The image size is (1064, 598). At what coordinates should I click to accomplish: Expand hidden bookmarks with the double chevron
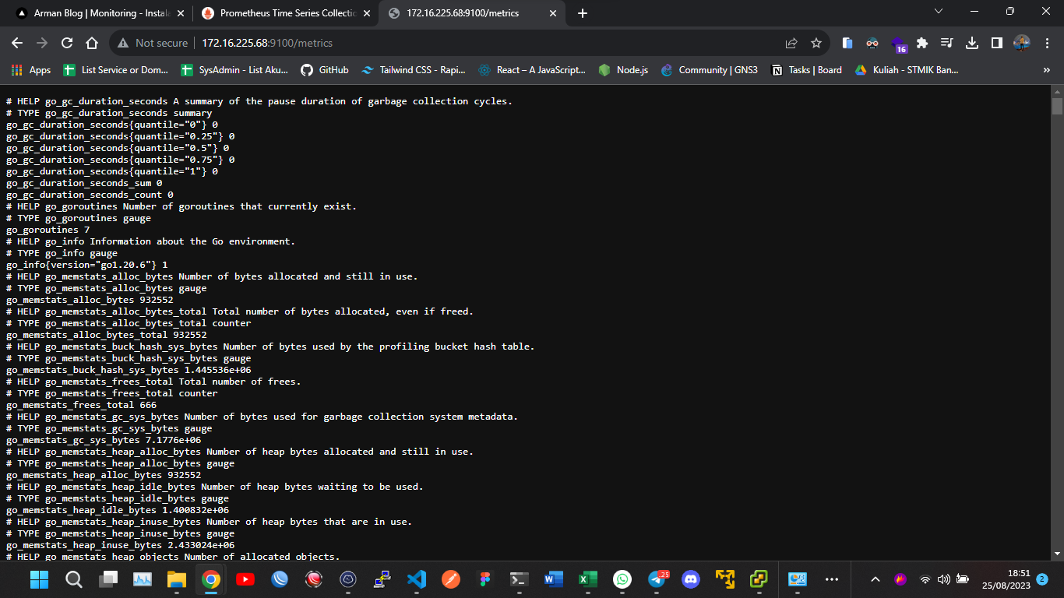pos(1046,69)
